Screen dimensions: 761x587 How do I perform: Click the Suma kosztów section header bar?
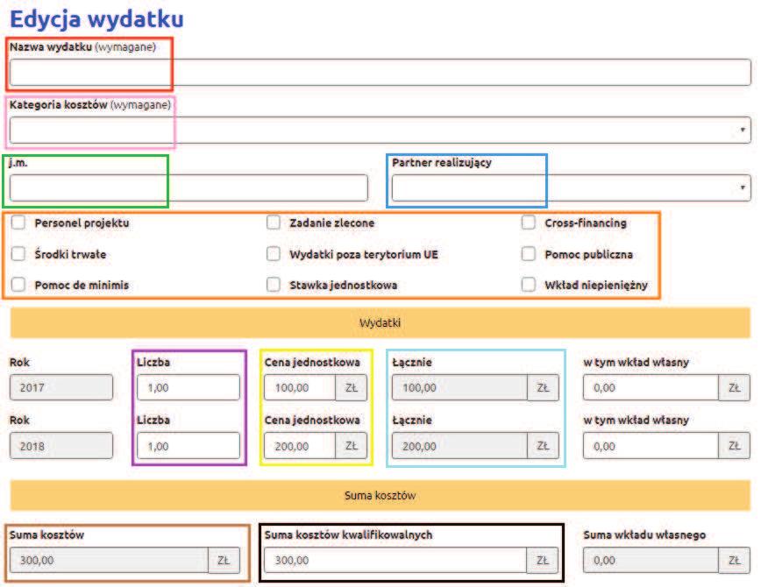380,495
